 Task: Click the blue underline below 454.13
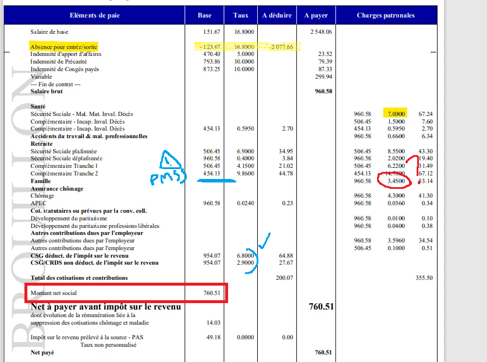click(216, 180)
